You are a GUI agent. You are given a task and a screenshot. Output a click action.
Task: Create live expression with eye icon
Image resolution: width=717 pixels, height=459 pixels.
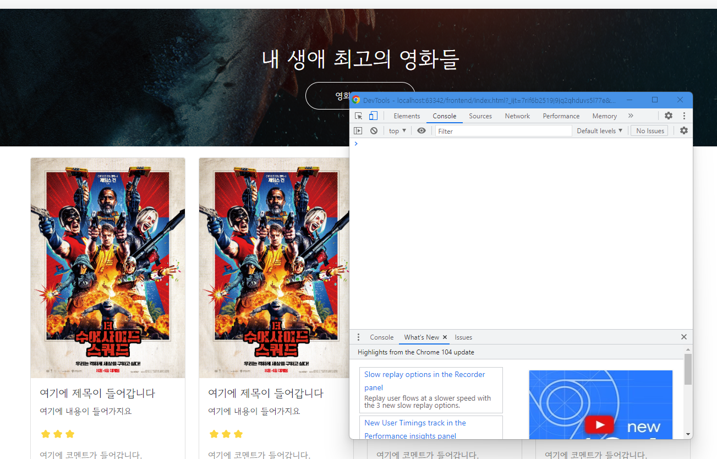click(x=422, y=131)
